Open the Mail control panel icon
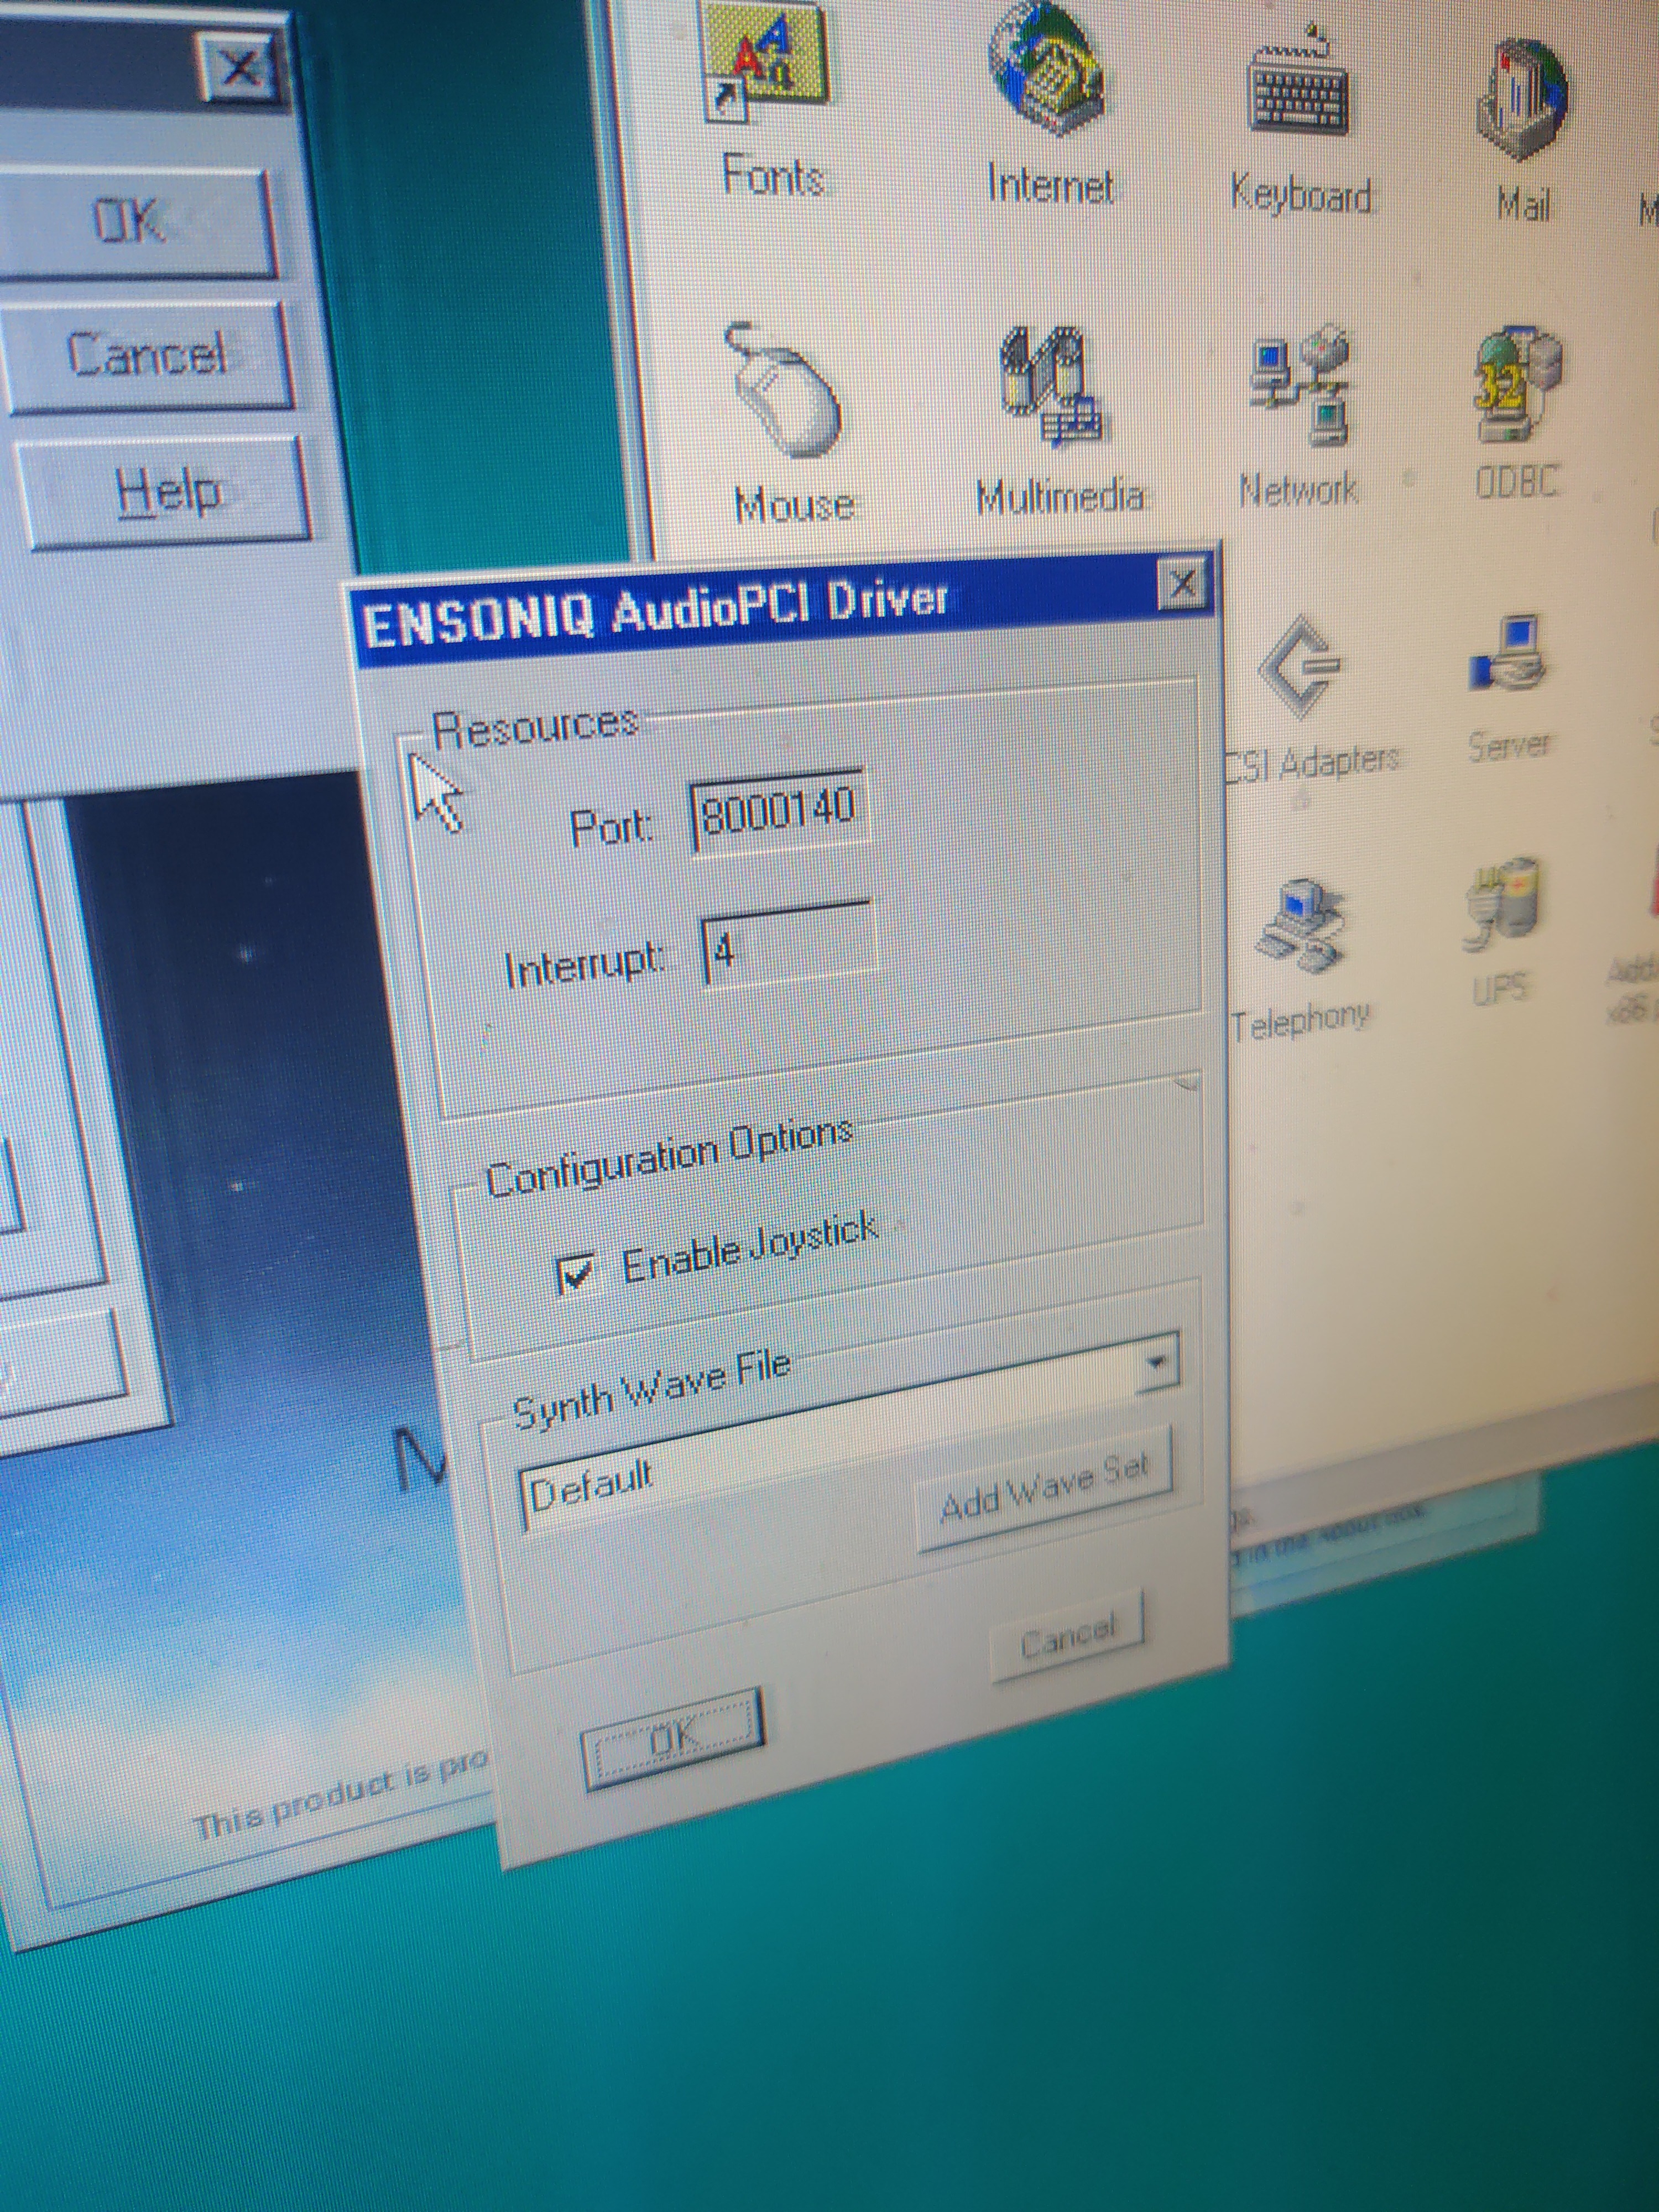This screenshot has width=1659, height=2212. tap(1520, 105)
